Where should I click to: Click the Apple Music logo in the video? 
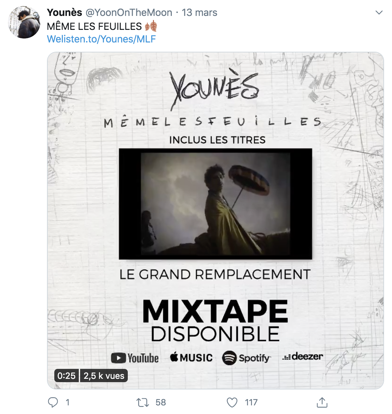[191, 358]
